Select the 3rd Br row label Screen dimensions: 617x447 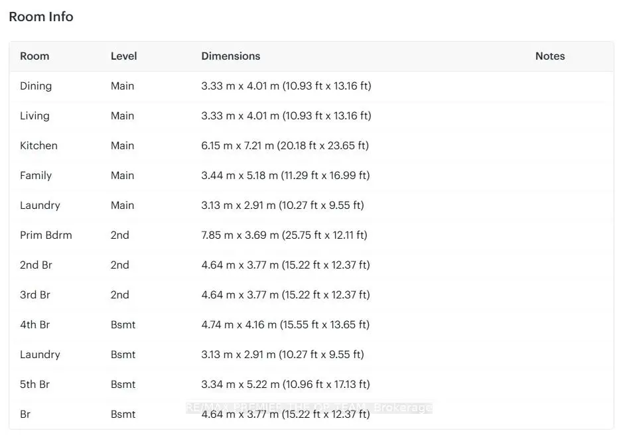(x=35, y=295)
